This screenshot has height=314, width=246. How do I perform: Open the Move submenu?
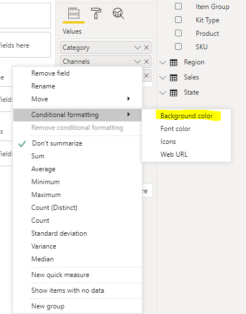click(77, 99)
